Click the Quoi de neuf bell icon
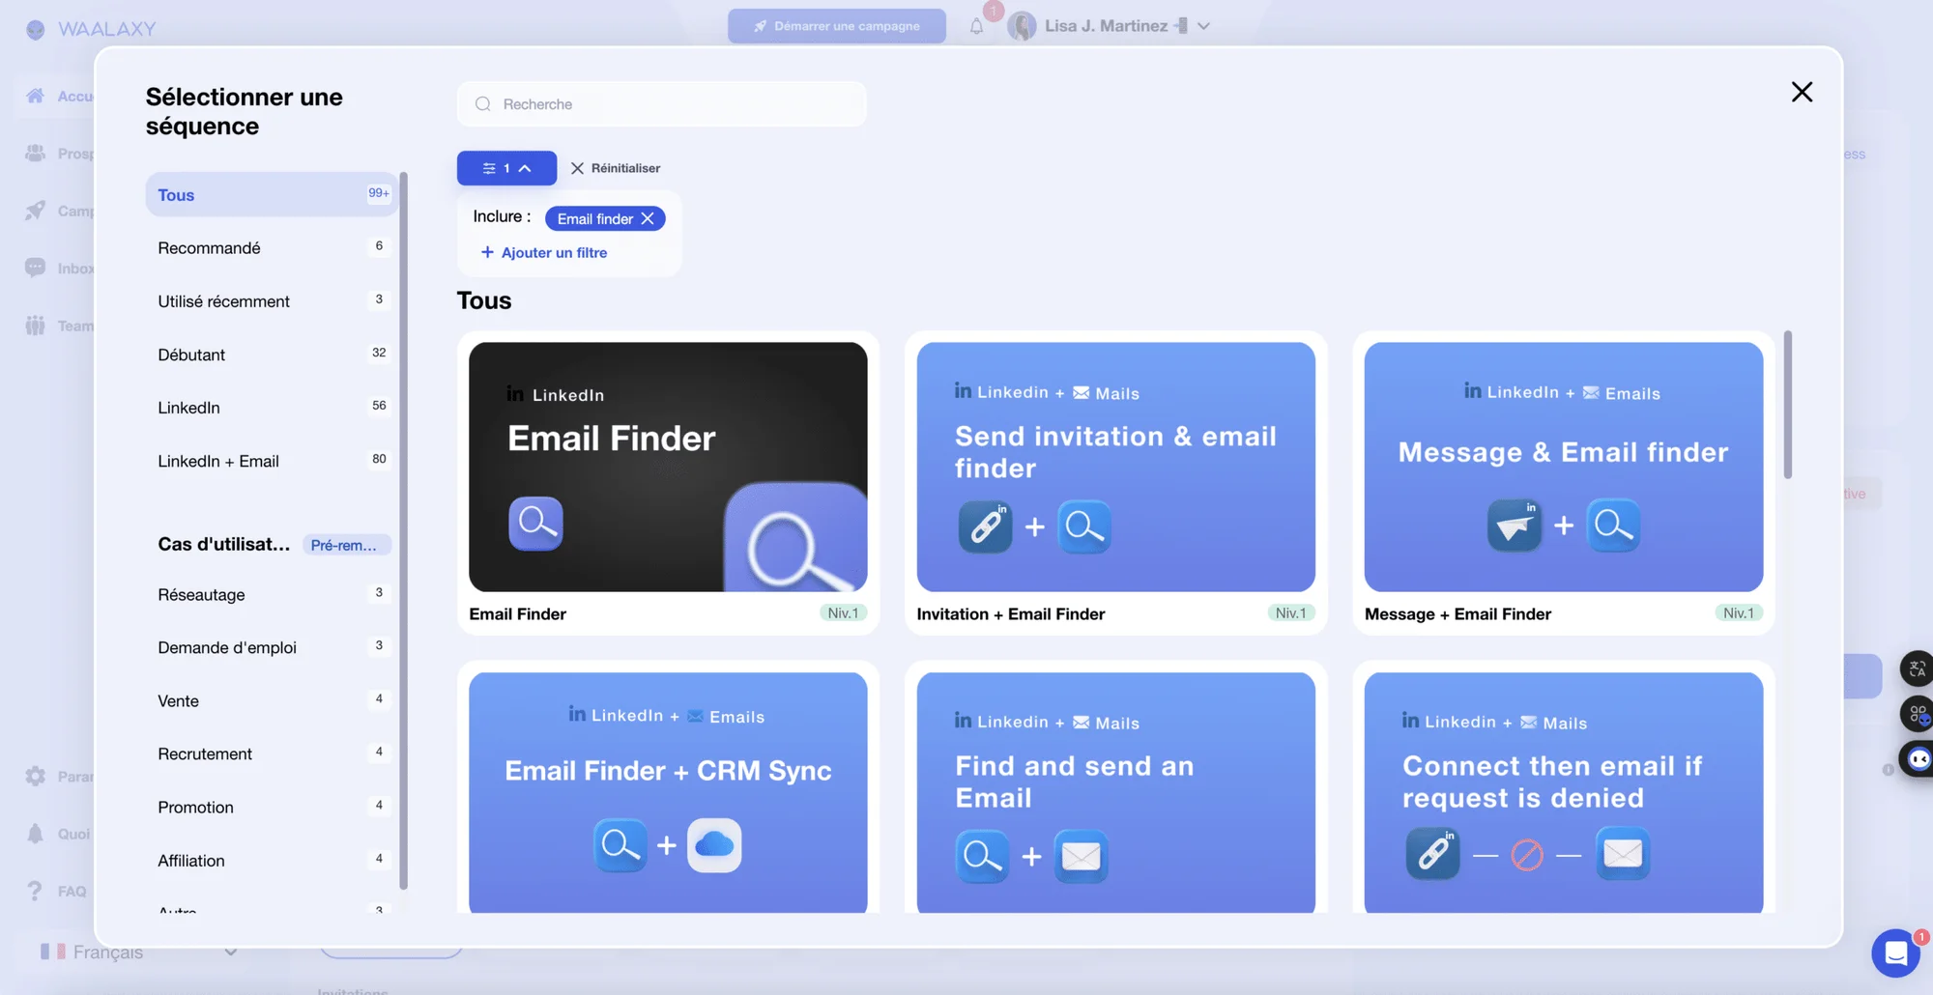The image size is (1933, 995). (36, 833)
